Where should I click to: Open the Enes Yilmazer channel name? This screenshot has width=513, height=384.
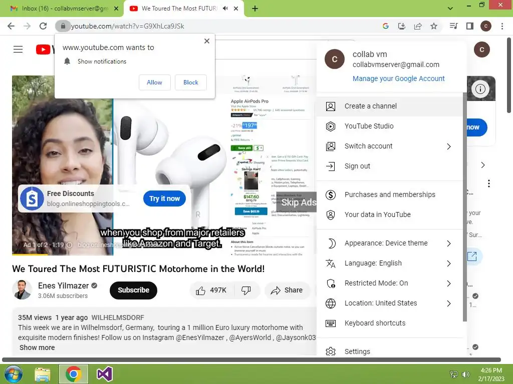coord(63,285)
